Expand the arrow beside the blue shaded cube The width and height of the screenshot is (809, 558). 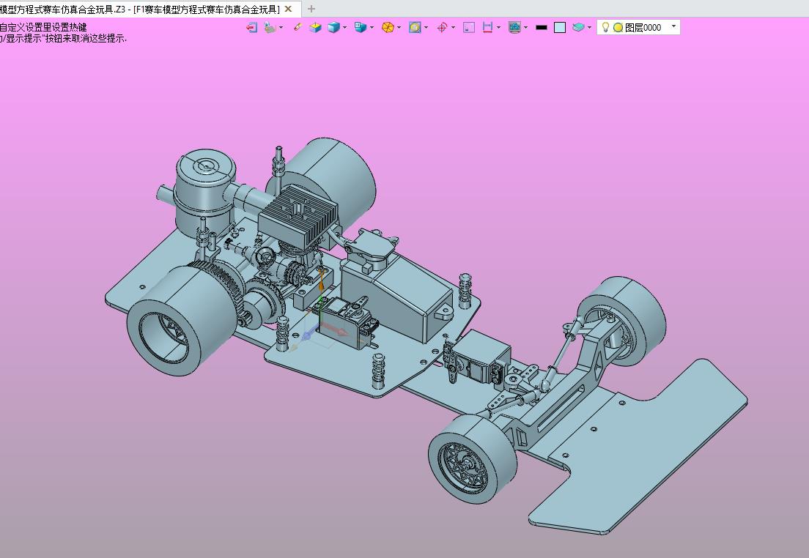coord(344,28)
